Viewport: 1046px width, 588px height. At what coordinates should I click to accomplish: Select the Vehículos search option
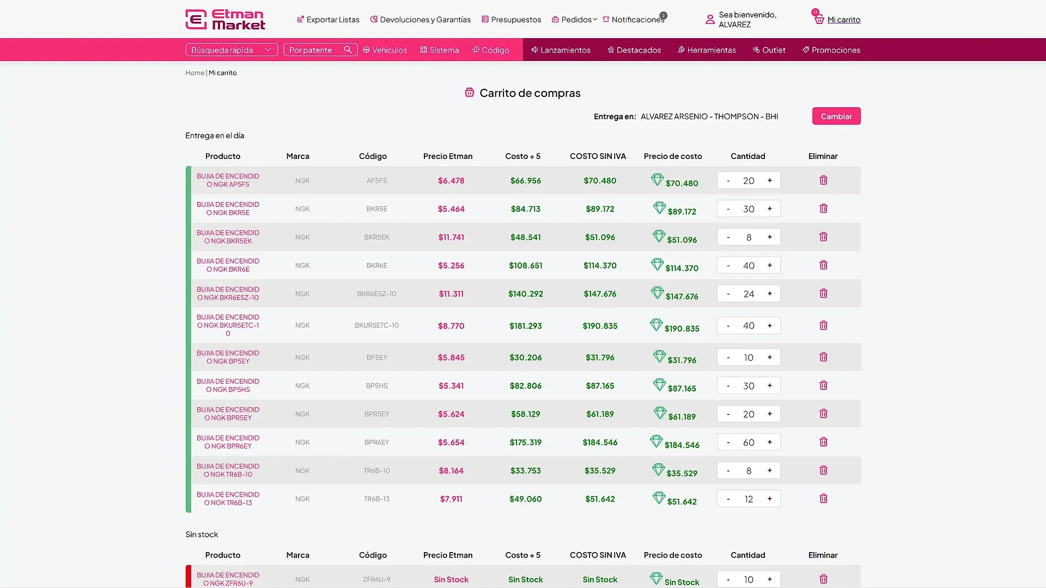point(385,50)
